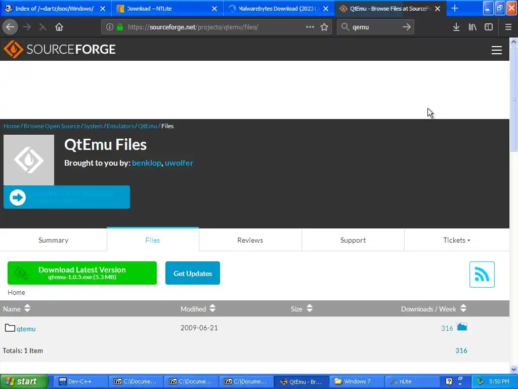The image size is (518, 389).
Task: Bookmark this page with the star icon
Action: click(x=324, y=27)
